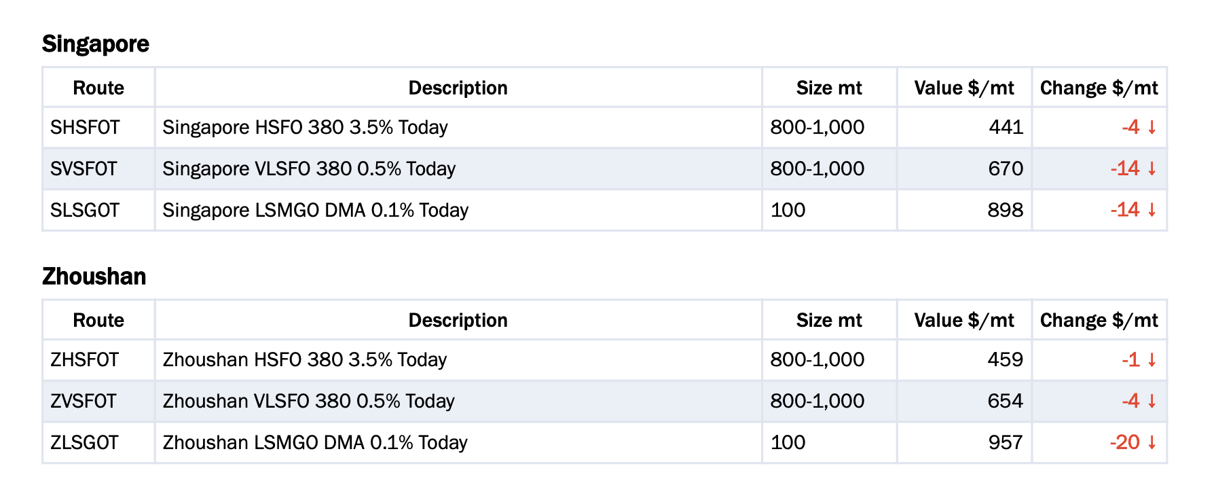
Task: Click the Singapore table Change $/mt header
Action: point(1099,88)
